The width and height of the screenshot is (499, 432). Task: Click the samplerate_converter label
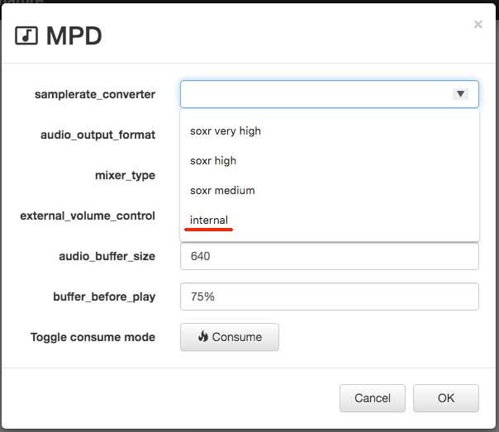95,94
